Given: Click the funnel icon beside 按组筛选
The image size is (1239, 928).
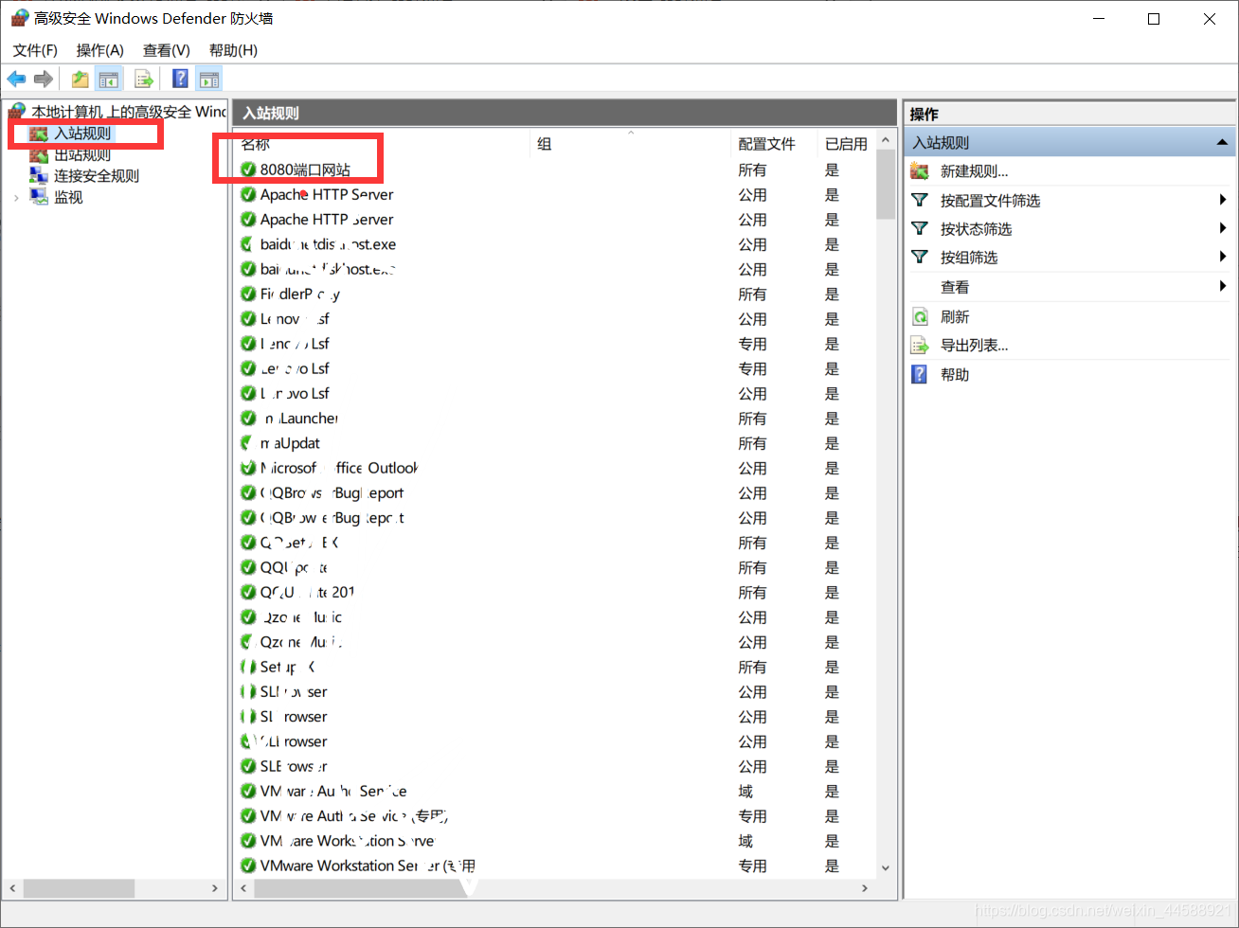Looking at the screenshot, I should coord(920,257).
